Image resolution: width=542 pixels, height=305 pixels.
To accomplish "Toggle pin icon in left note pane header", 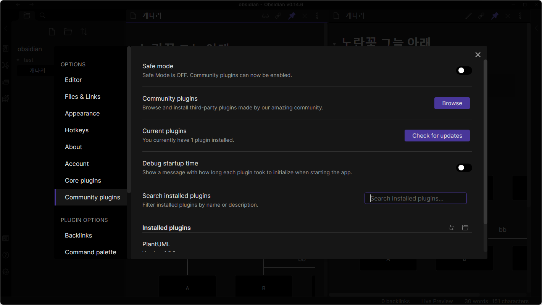I will click(x=292, y=16).
